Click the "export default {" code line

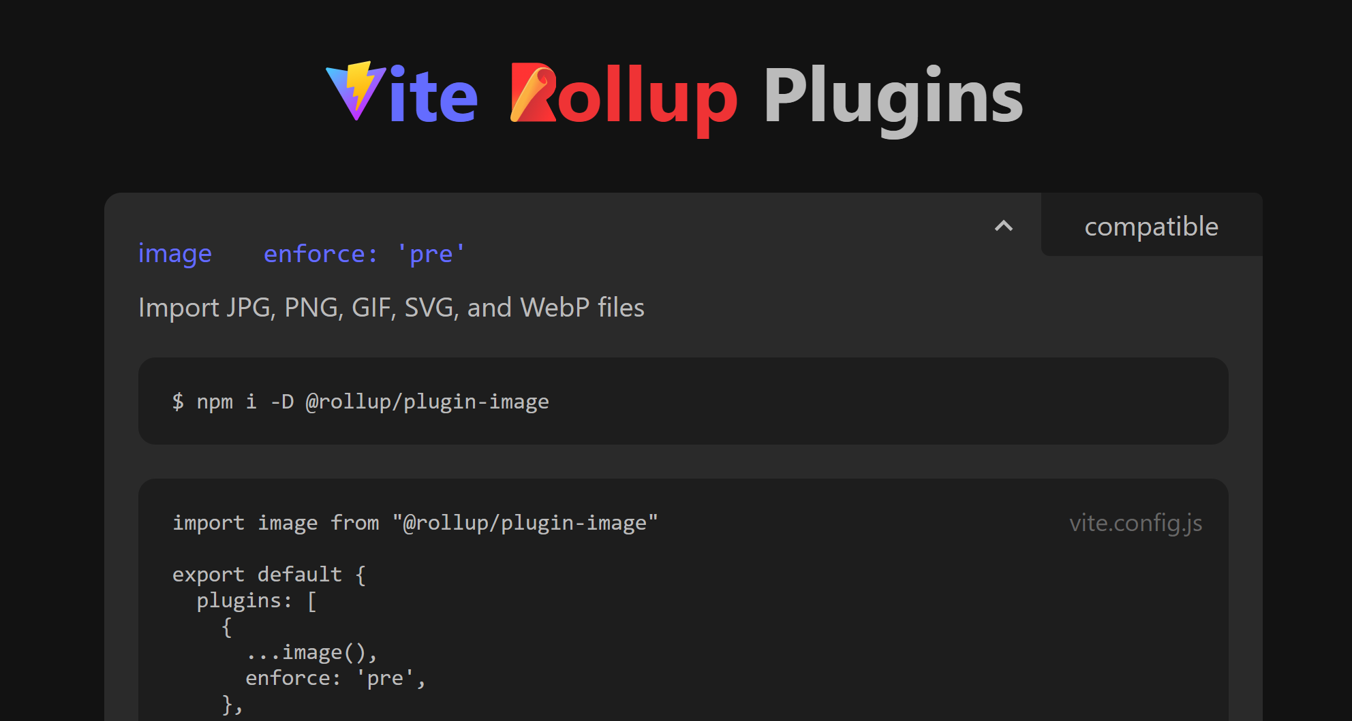coord(269,575)
